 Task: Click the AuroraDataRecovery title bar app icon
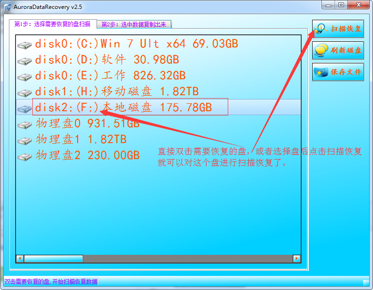7,6
